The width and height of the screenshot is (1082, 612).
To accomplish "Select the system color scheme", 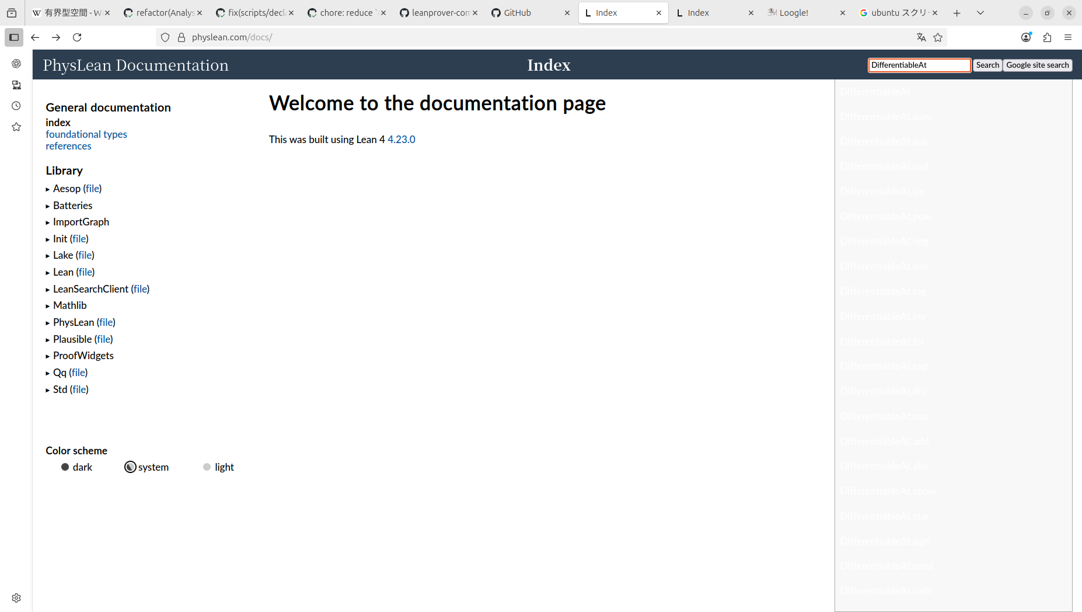I will pos(130,467).
